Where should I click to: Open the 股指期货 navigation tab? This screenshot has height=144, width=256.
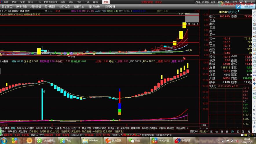(x=50, y=7)
